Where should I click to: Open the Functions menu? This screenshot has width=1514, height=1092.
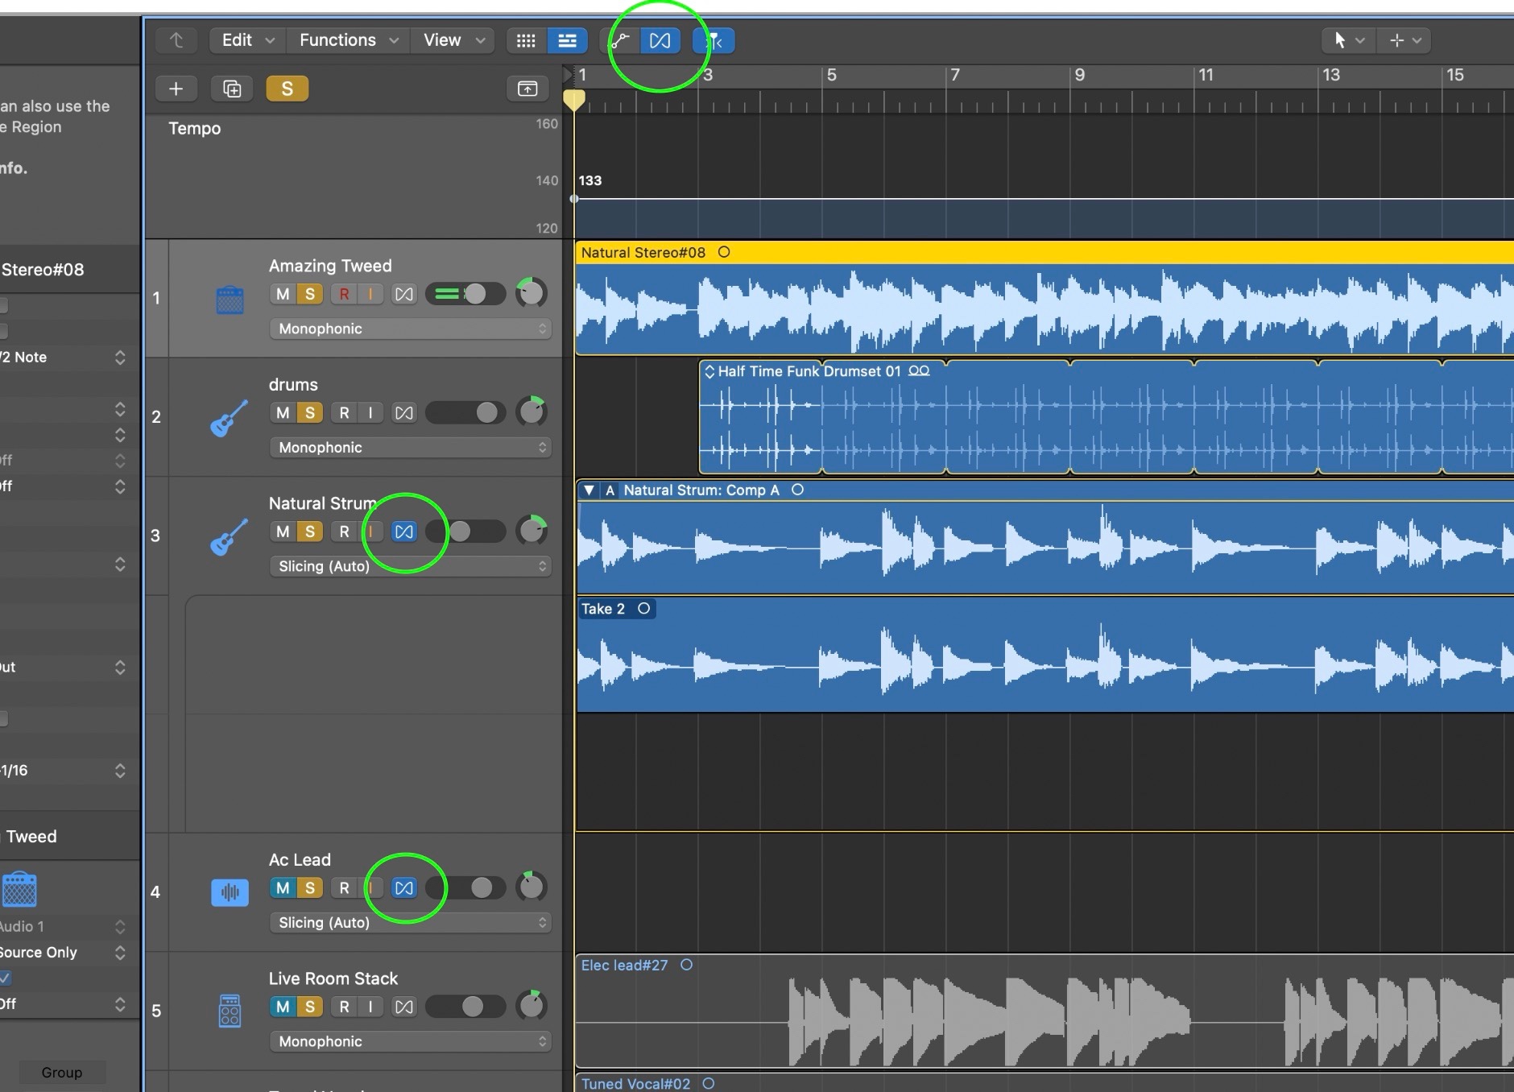pos(348,40)
